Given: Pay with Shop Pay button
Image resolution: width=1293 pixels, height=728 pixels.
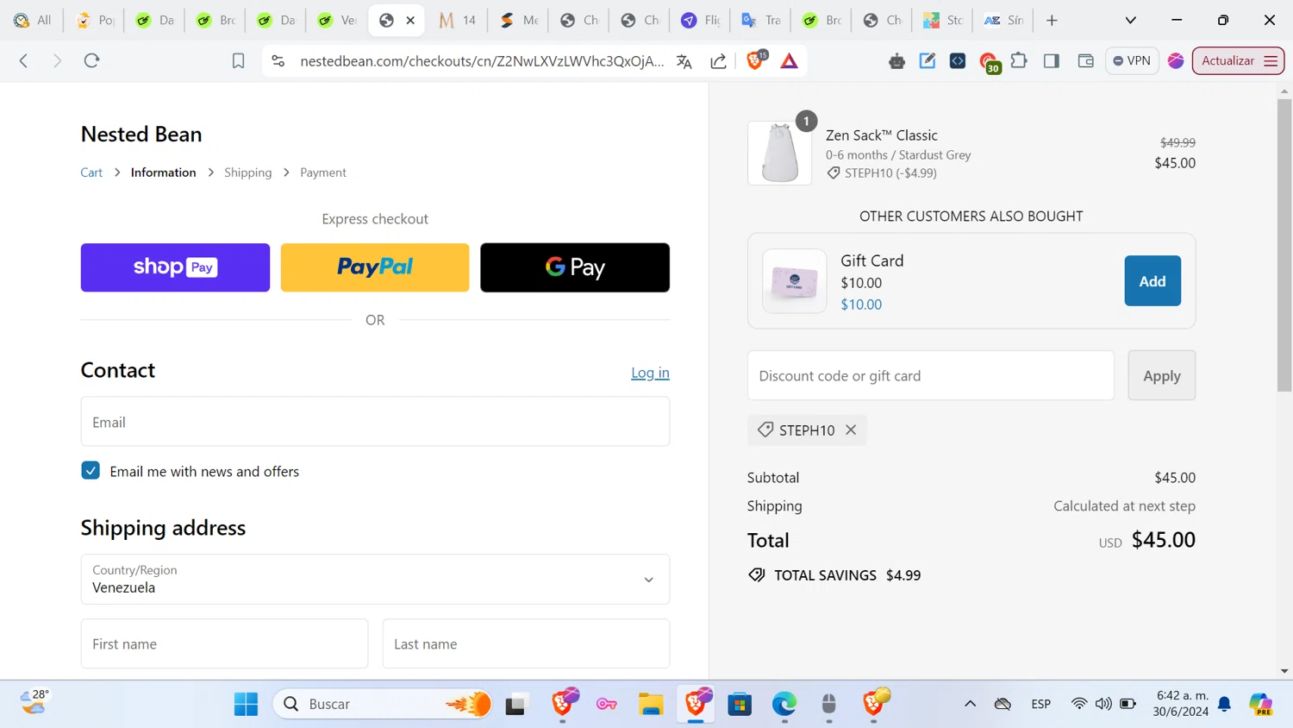Looking at the screenshot, I should pos(175,267).
